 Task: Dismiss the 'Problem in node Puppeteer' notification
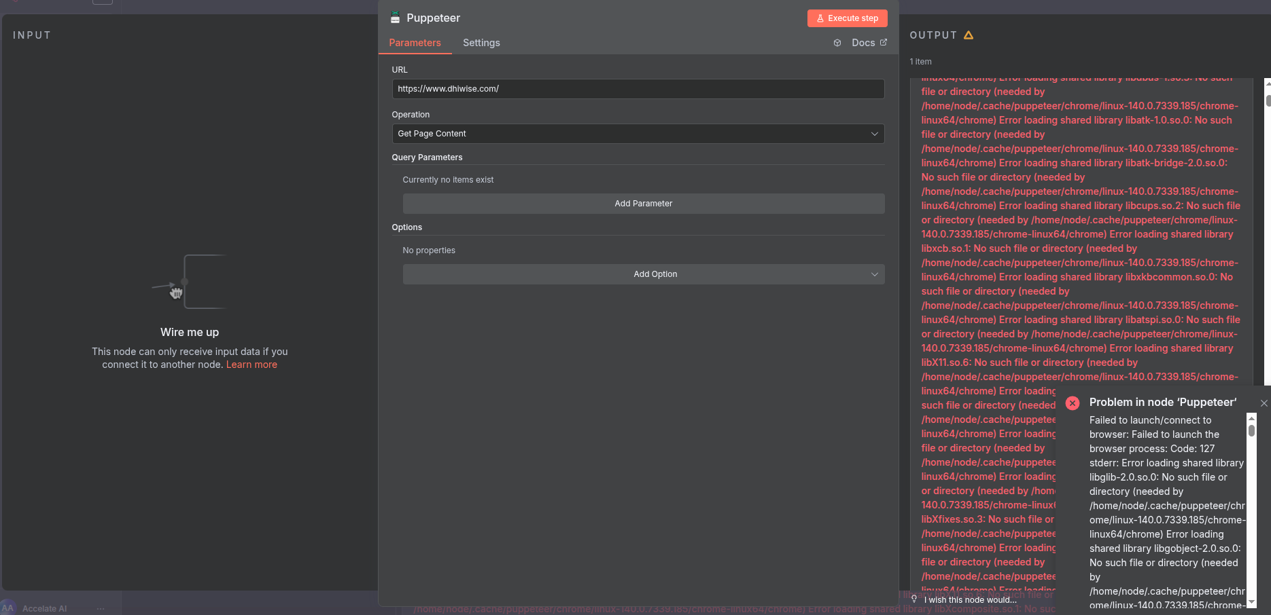1264,403
